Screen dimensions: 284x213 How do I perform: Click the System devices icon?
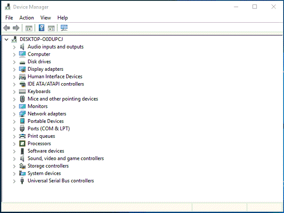pyautogui.click(x=23, y=173)
